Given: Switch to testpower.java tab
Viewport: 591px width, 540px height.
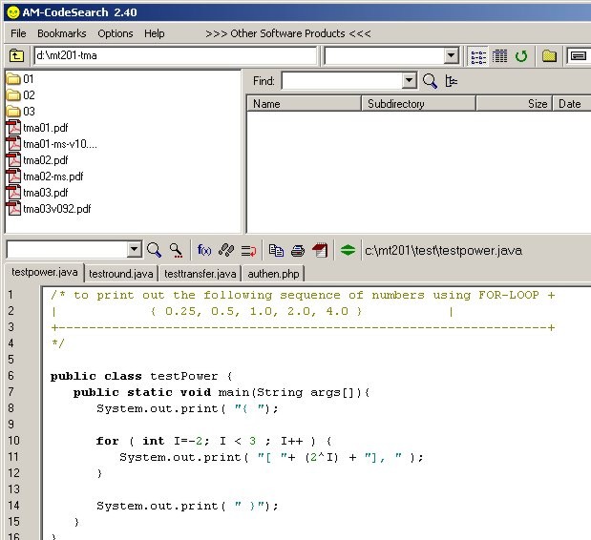Looking at the screenshot, I should 45,272.
